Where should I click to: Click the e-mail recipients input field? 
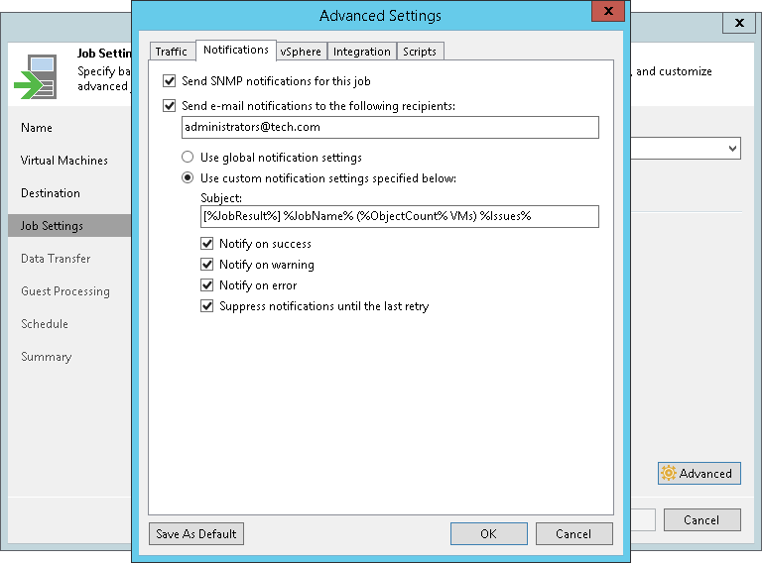(390, 127)
